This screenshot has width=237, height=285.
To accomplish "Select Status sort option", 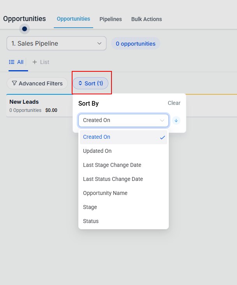I will (124, 221).
